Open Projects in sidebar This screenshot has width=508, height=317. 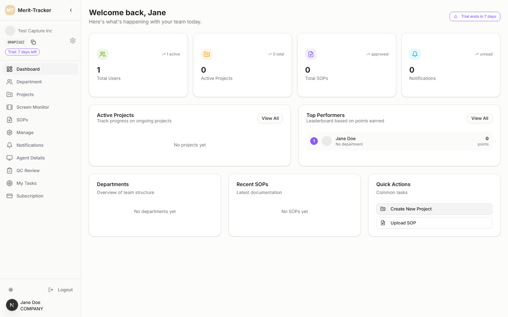click(40, 94)
